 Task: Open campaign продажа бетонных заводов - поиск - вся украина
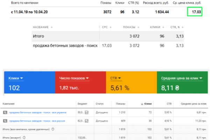click(x=38, y=112)
